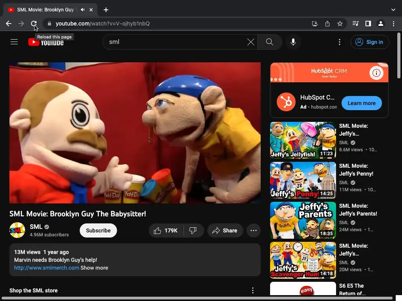Click the ad info icon on HubSpot banner
The height and width of the screenshot is (301, 402).
click(376, 73)
